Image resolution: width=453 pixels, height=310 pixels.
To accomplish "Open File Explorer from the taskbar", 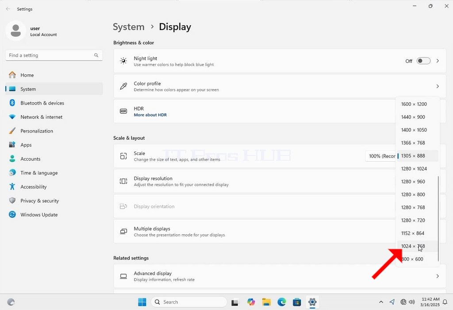I will pos(266,302).
